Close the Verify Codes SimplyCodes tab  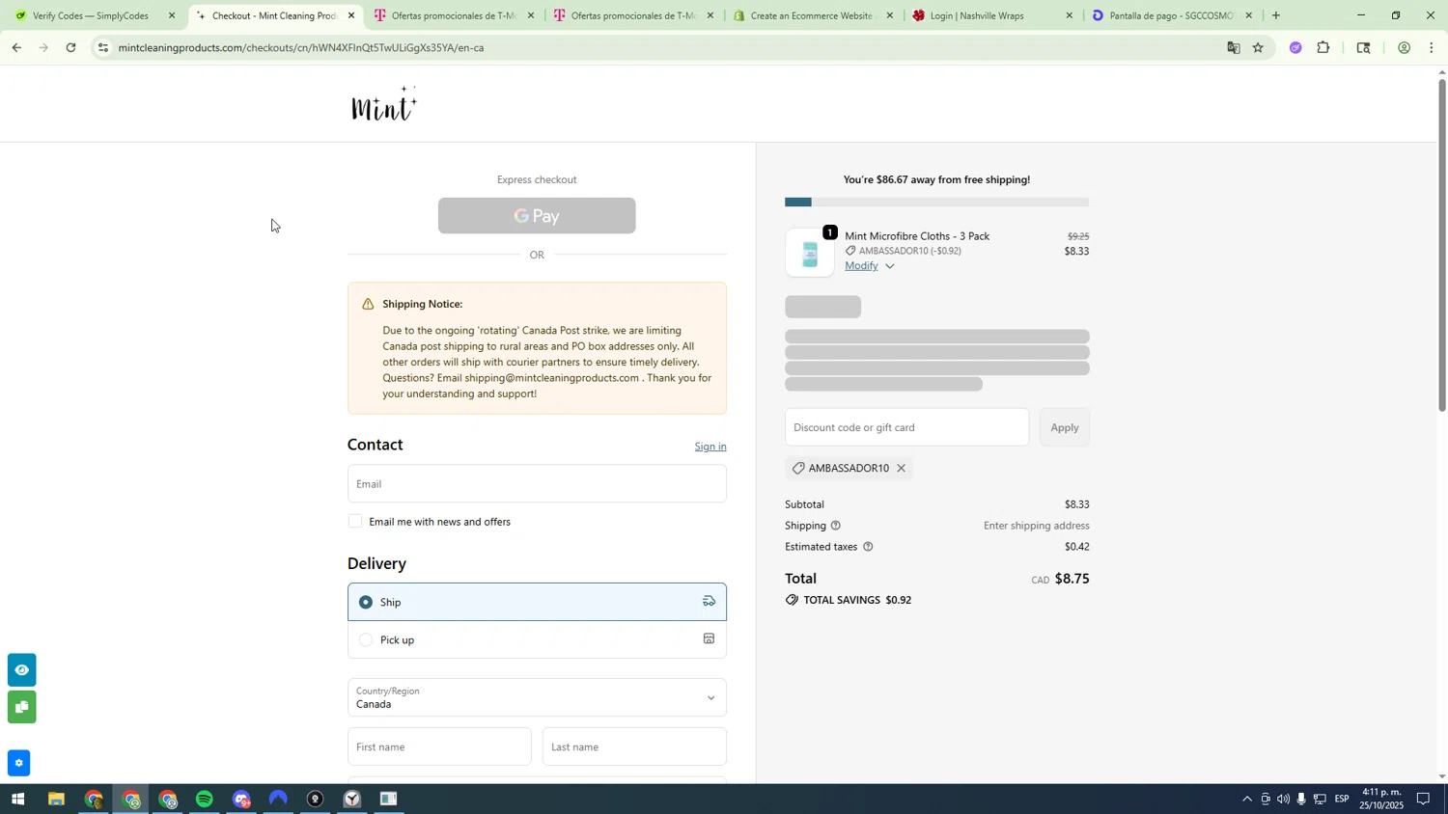172,15
